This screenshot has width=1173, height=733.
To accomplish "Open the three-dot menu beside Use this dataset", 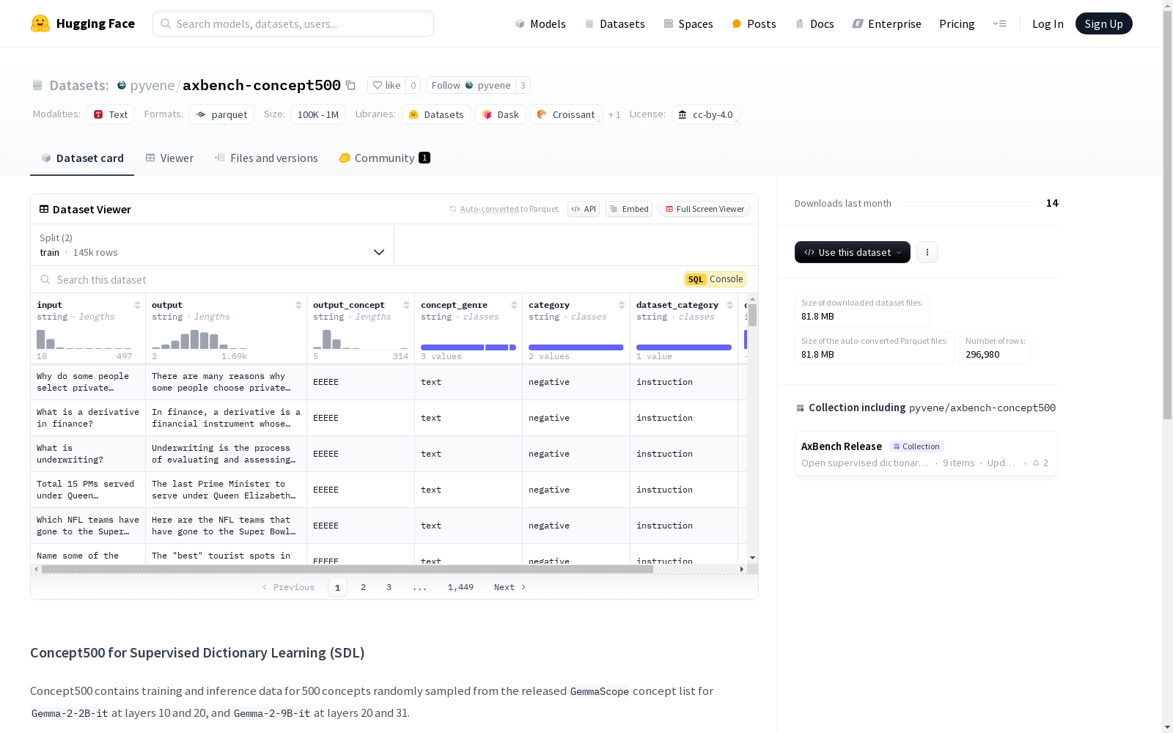I will 927,252.
